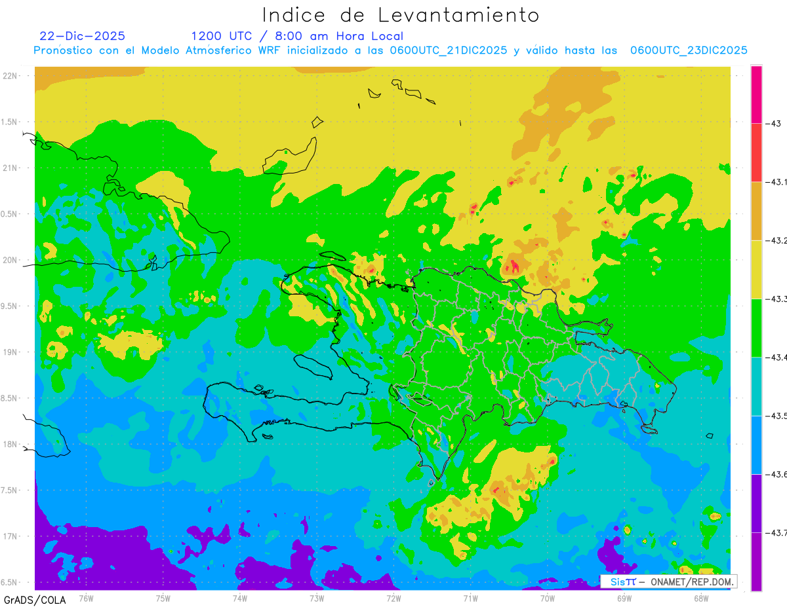Click the legend value "-43.6"
Viewport: 787px width, 607px height.
pos(777,474)
